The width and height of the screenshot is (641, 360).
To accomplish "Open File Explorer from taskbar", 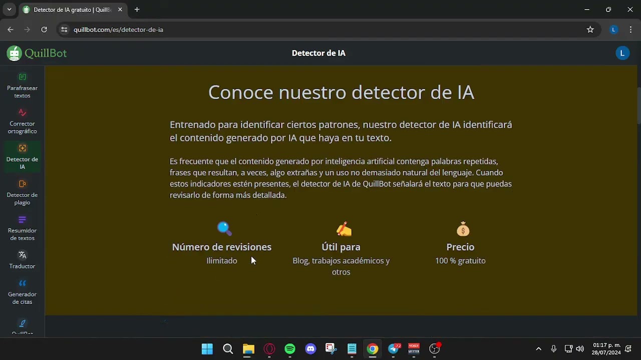I will [248, 349].
